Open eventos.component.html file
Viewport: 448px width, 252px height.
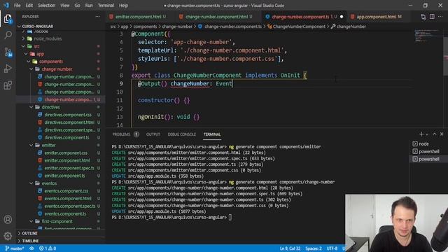(x=68, y=198)
